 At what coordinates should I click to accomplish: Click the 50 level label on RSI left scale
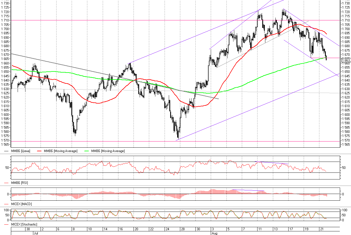(x=8, y=167)
